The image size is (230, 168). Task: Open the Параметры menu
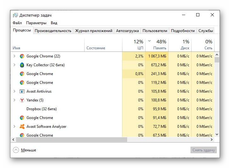point(36,23)
